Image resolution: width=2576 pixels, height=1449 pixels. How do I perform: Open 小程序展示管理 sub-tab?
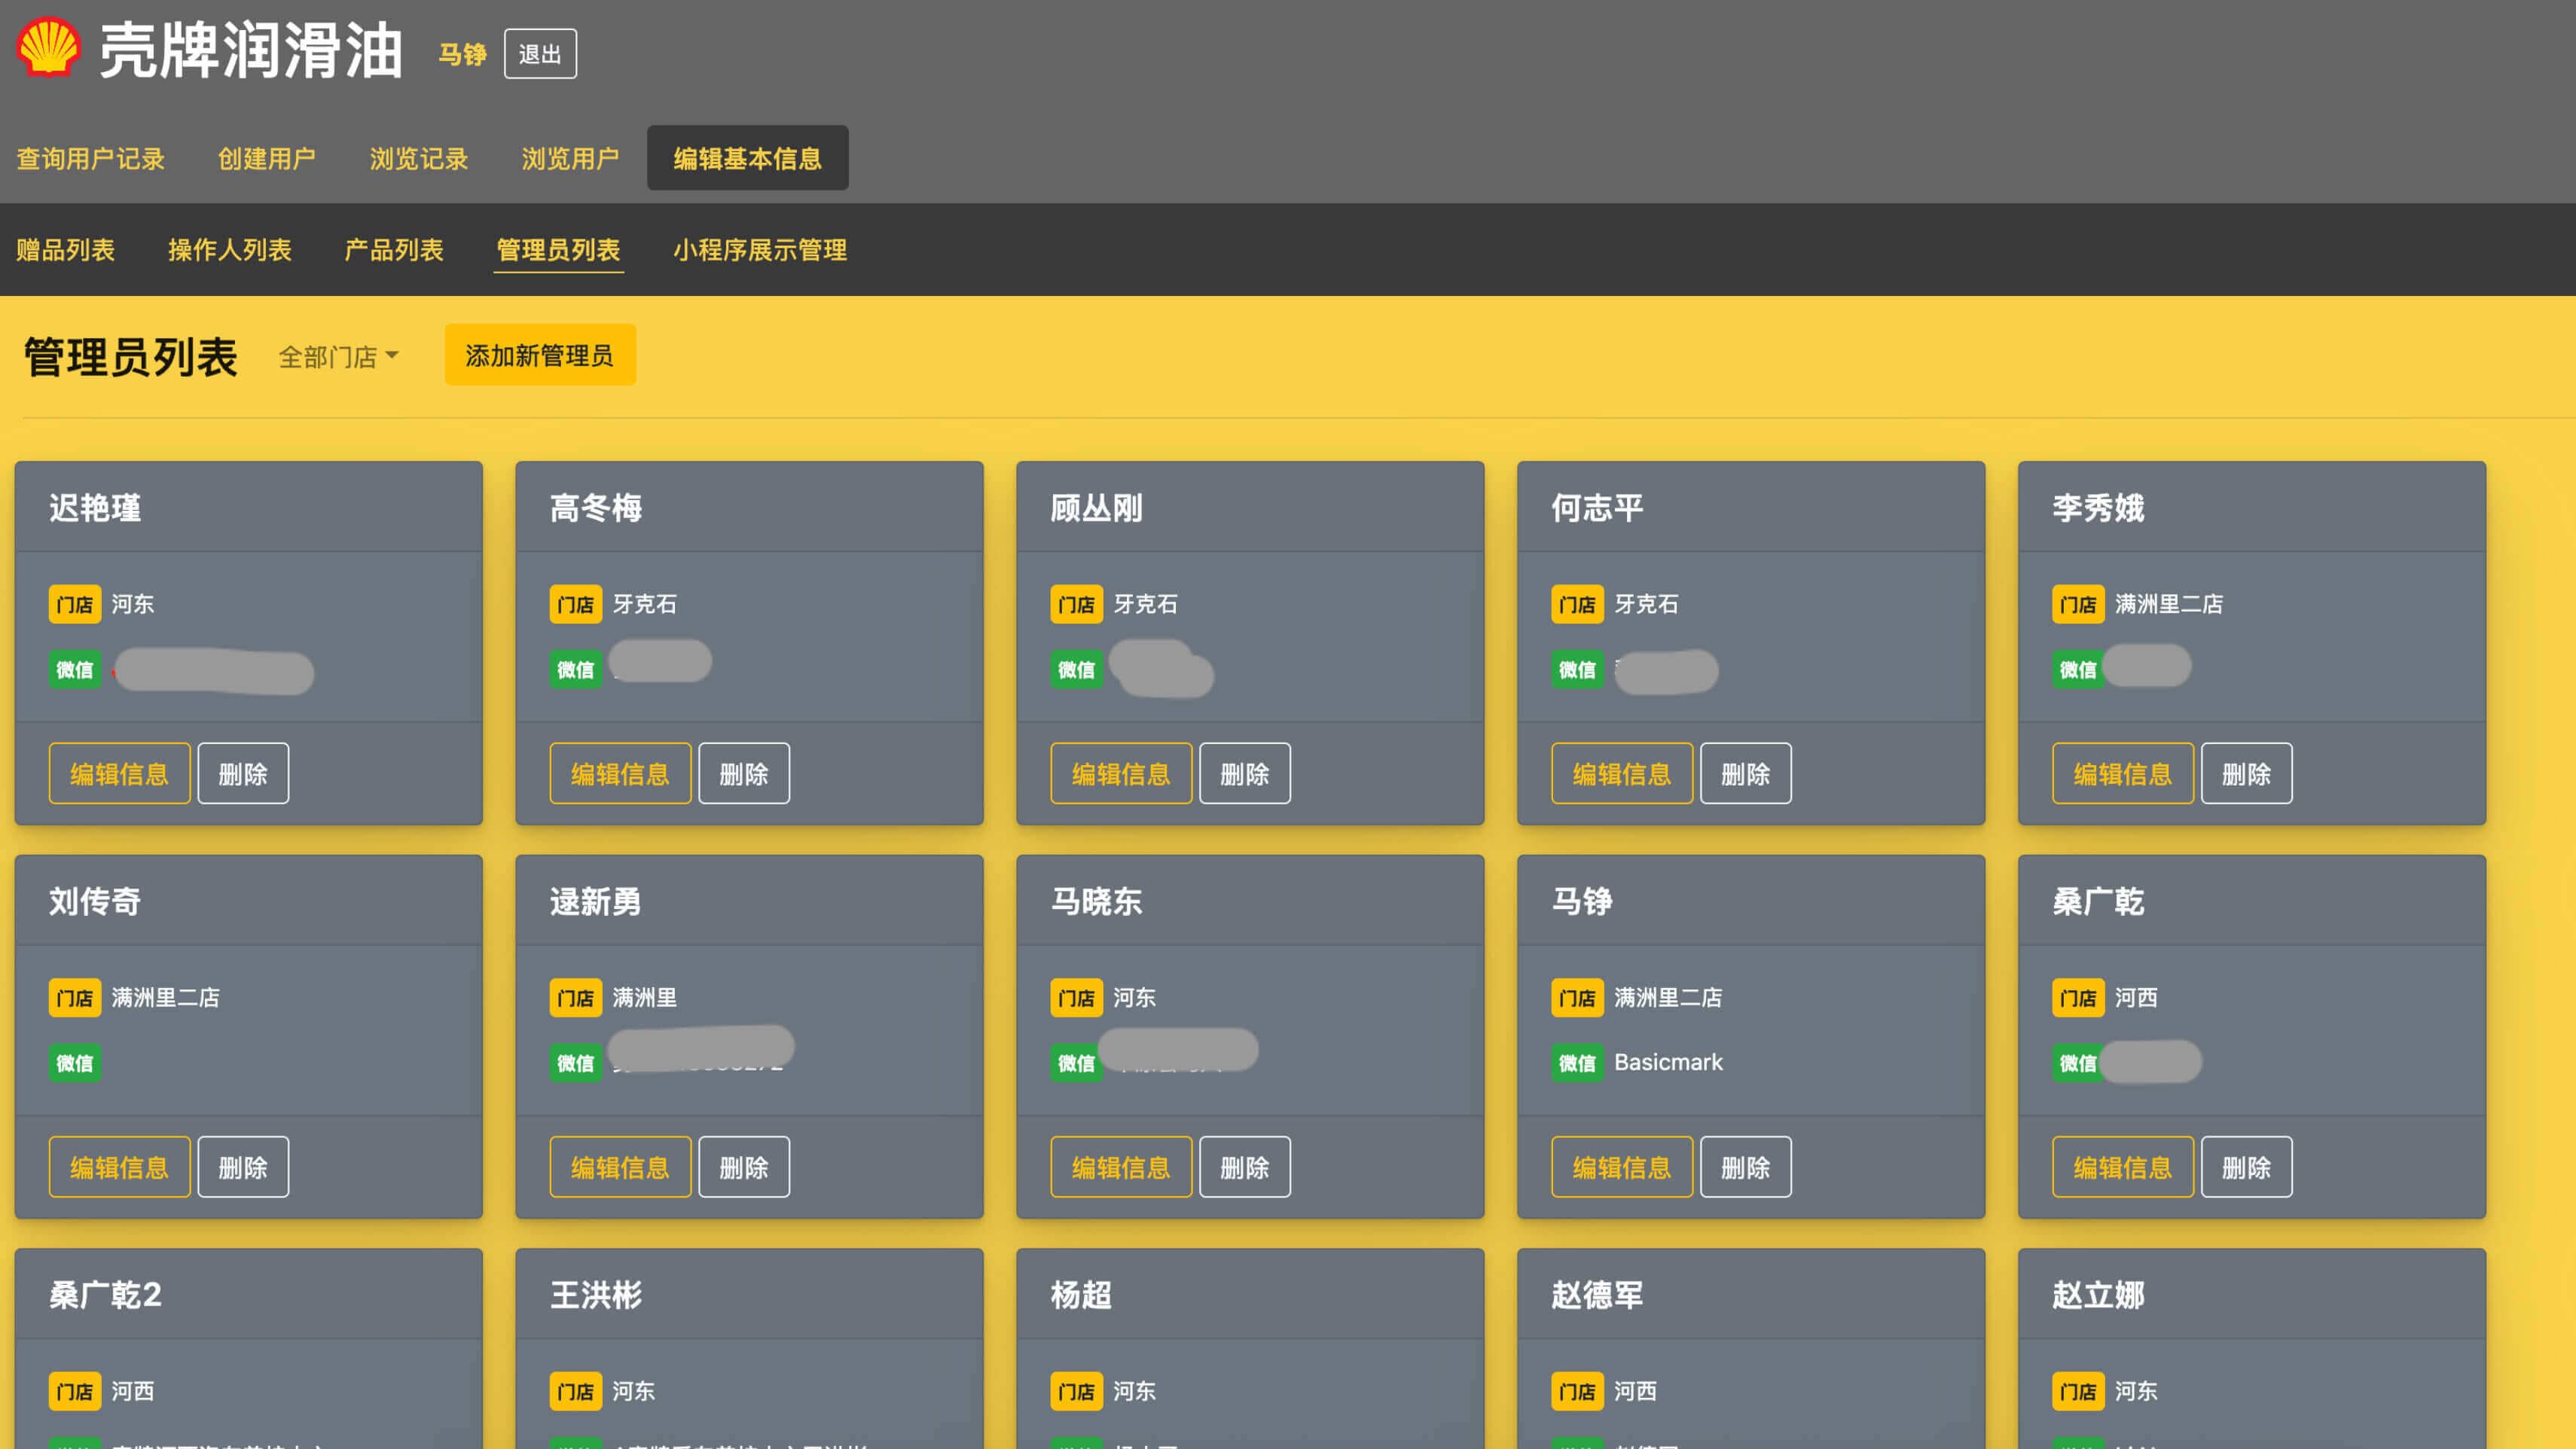[x=759, y=250]
